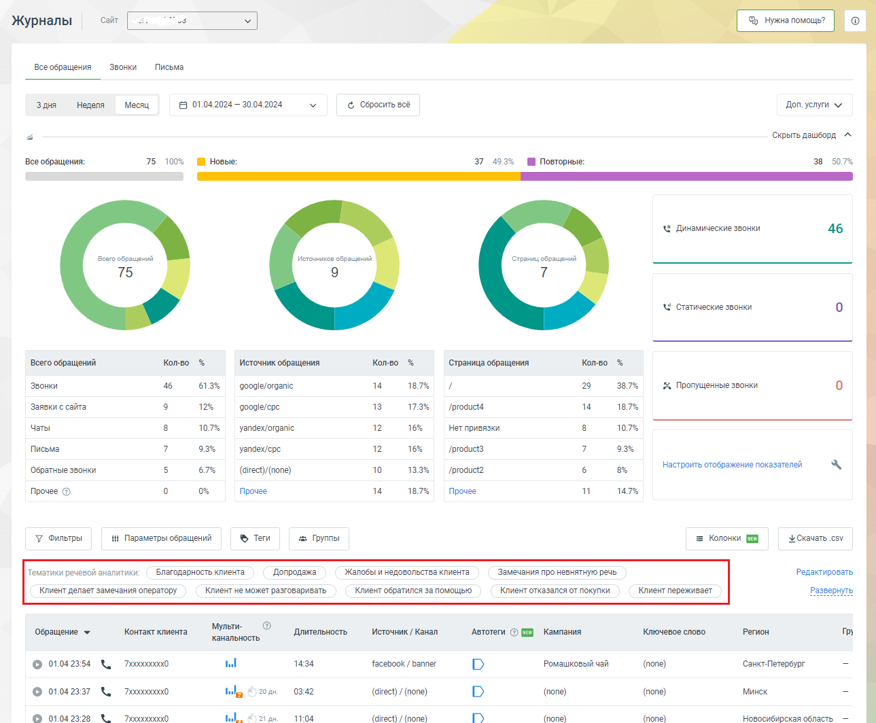Click the clock icon showing 20 дн.
Screen dimensions: 876x723
pyautogui.click(x=252, y=692)
